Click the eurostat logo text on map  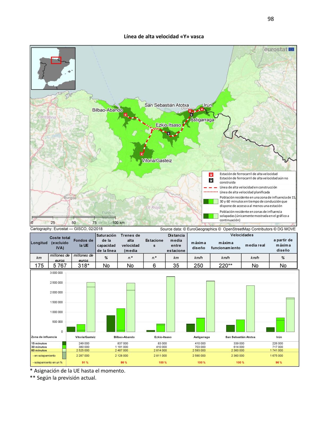(x=276, y=49)
